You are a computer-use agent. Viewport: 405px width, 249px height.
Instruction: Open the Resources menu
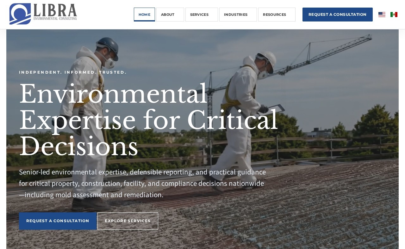pyautogui.click(x=277, y=15)
